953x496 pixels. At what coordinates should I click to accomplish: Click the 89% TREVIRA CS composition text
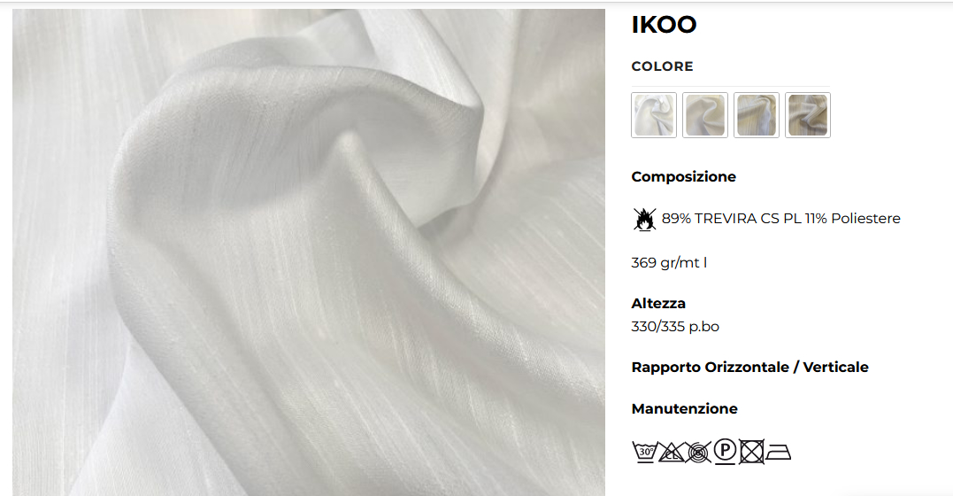click(x=781, y=219)
